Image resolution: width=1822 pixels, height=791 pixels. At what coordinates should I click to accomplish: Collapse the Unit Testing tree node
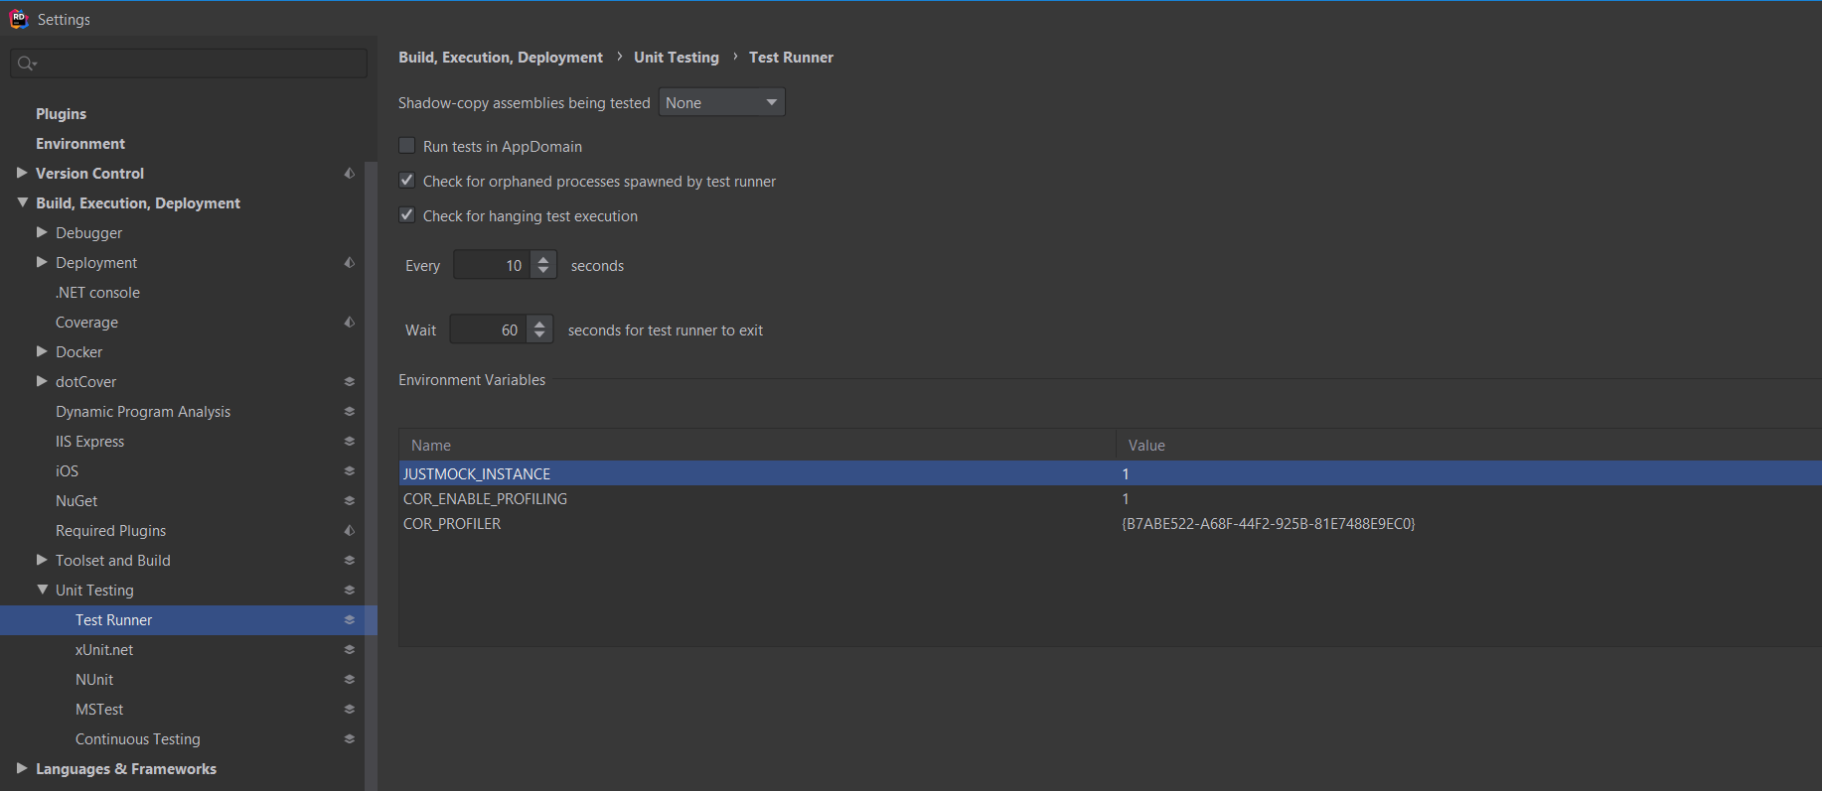click(42, 591)
